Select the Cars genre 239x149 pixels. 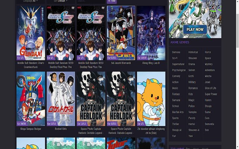(x=207, y=118)
